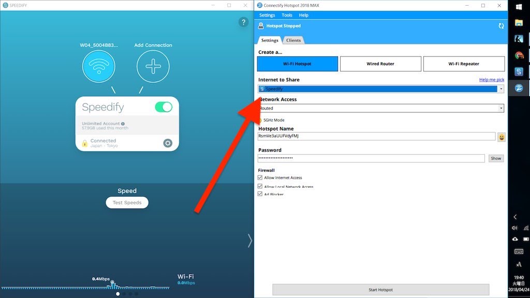530x298 pixels.
Task: Click the 0.4Mbps speed graph marker
Action: pyautogui.click(x=112, y=282)
